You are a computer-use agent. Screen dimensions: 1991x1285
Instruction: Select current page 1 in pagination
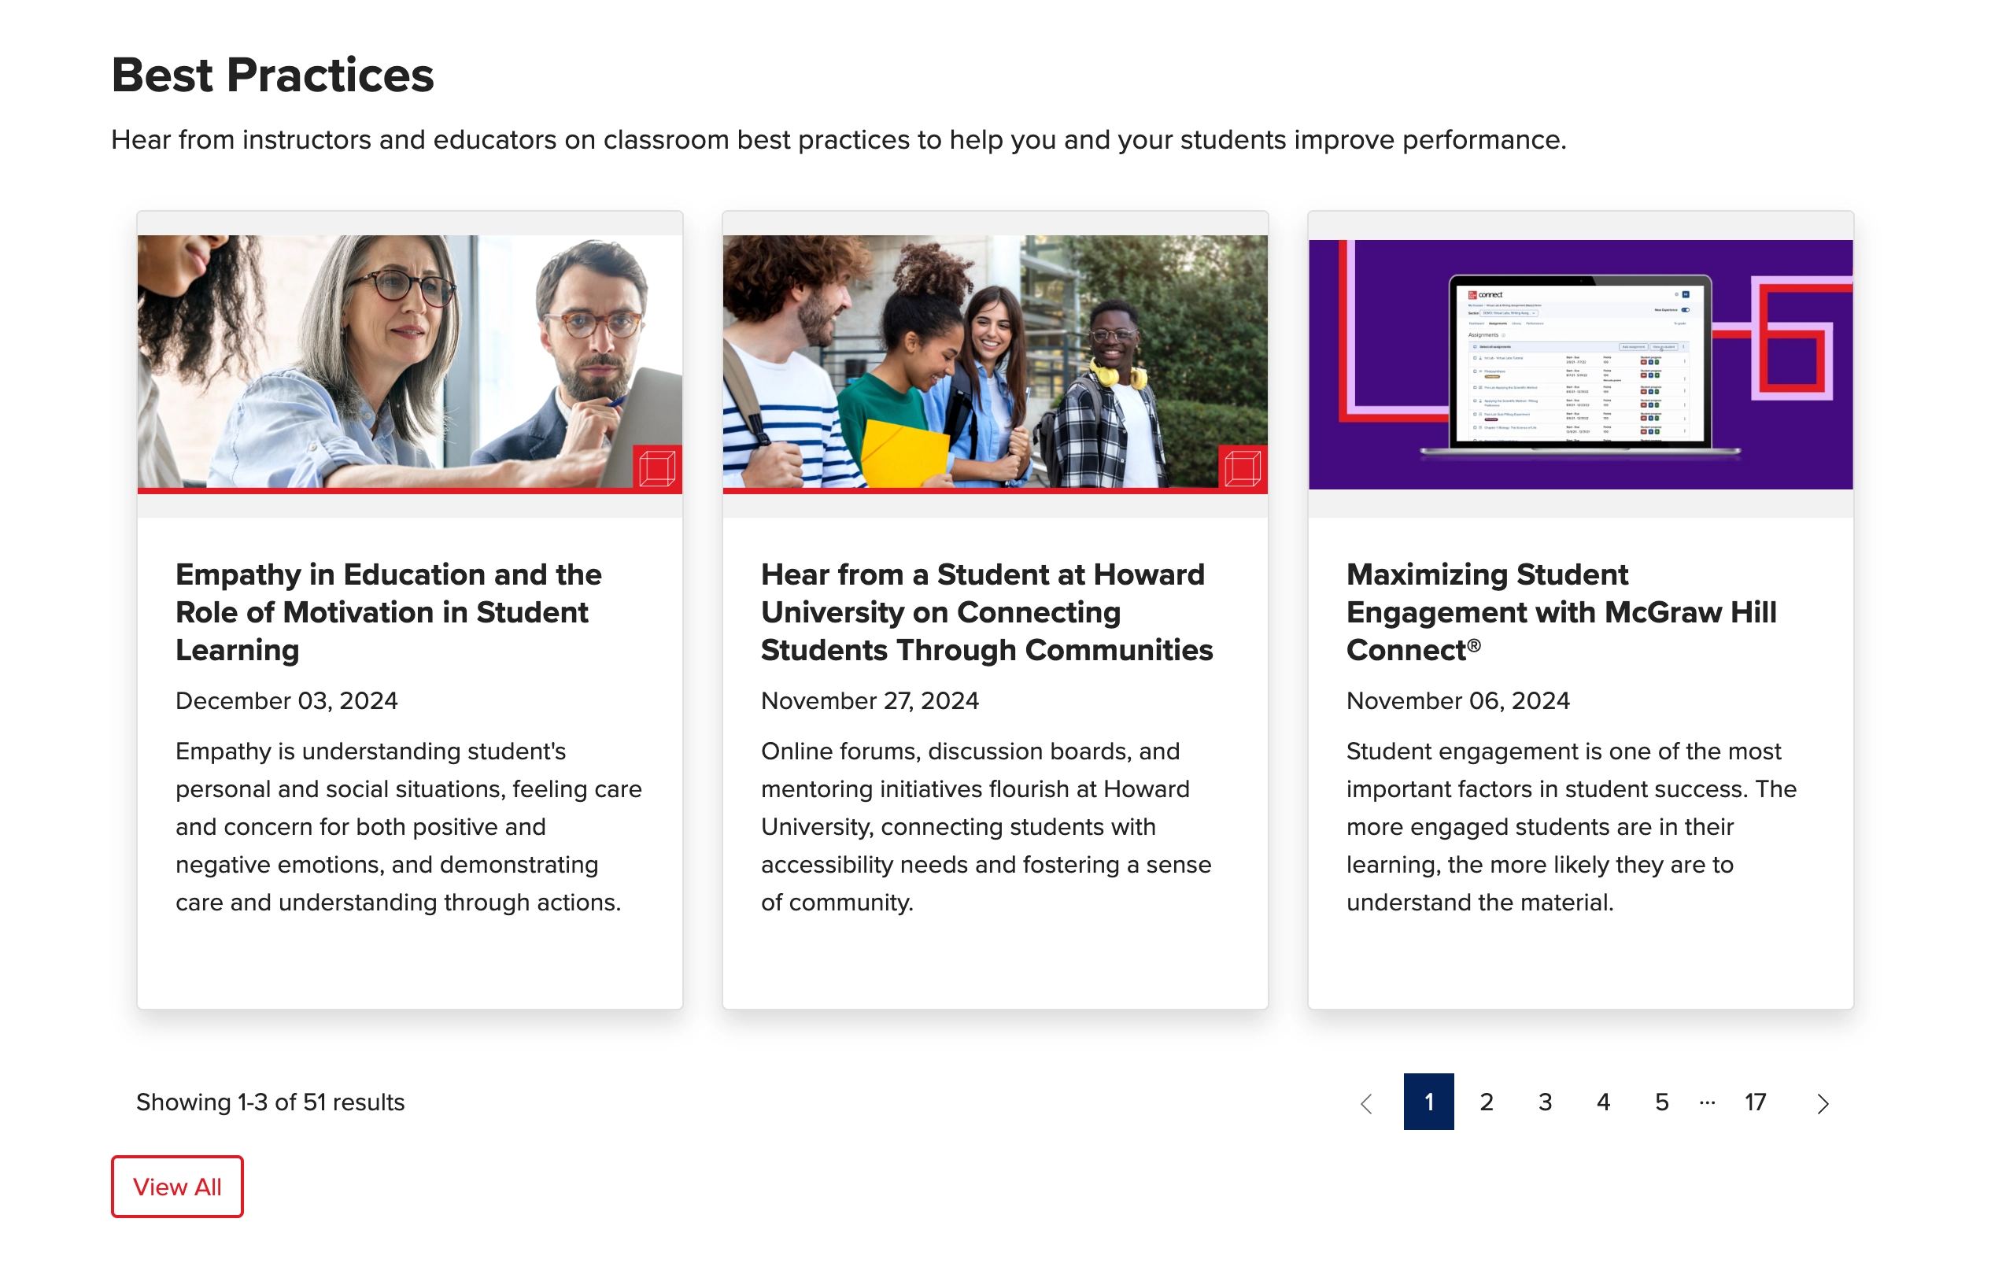click(1428, 1102)
